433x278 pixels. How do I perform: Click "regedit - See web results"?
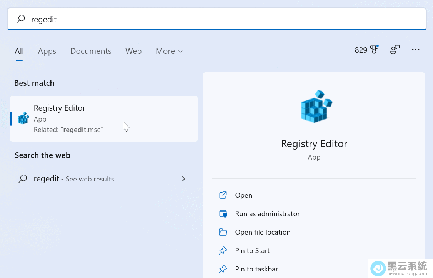(x=74, y=179)
